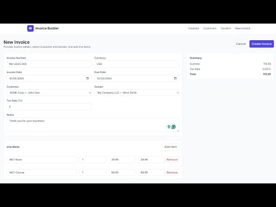276x207 pixels.
Task: Click the New Invoice page heading
Action: (x=17, y=42)
